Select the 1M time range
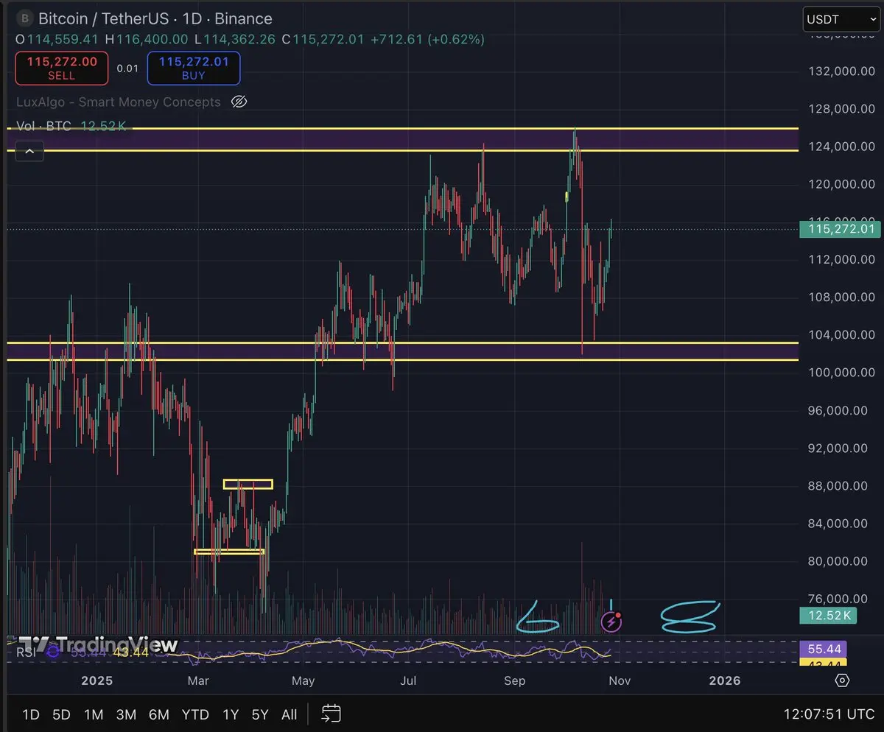 pos(94,714)
